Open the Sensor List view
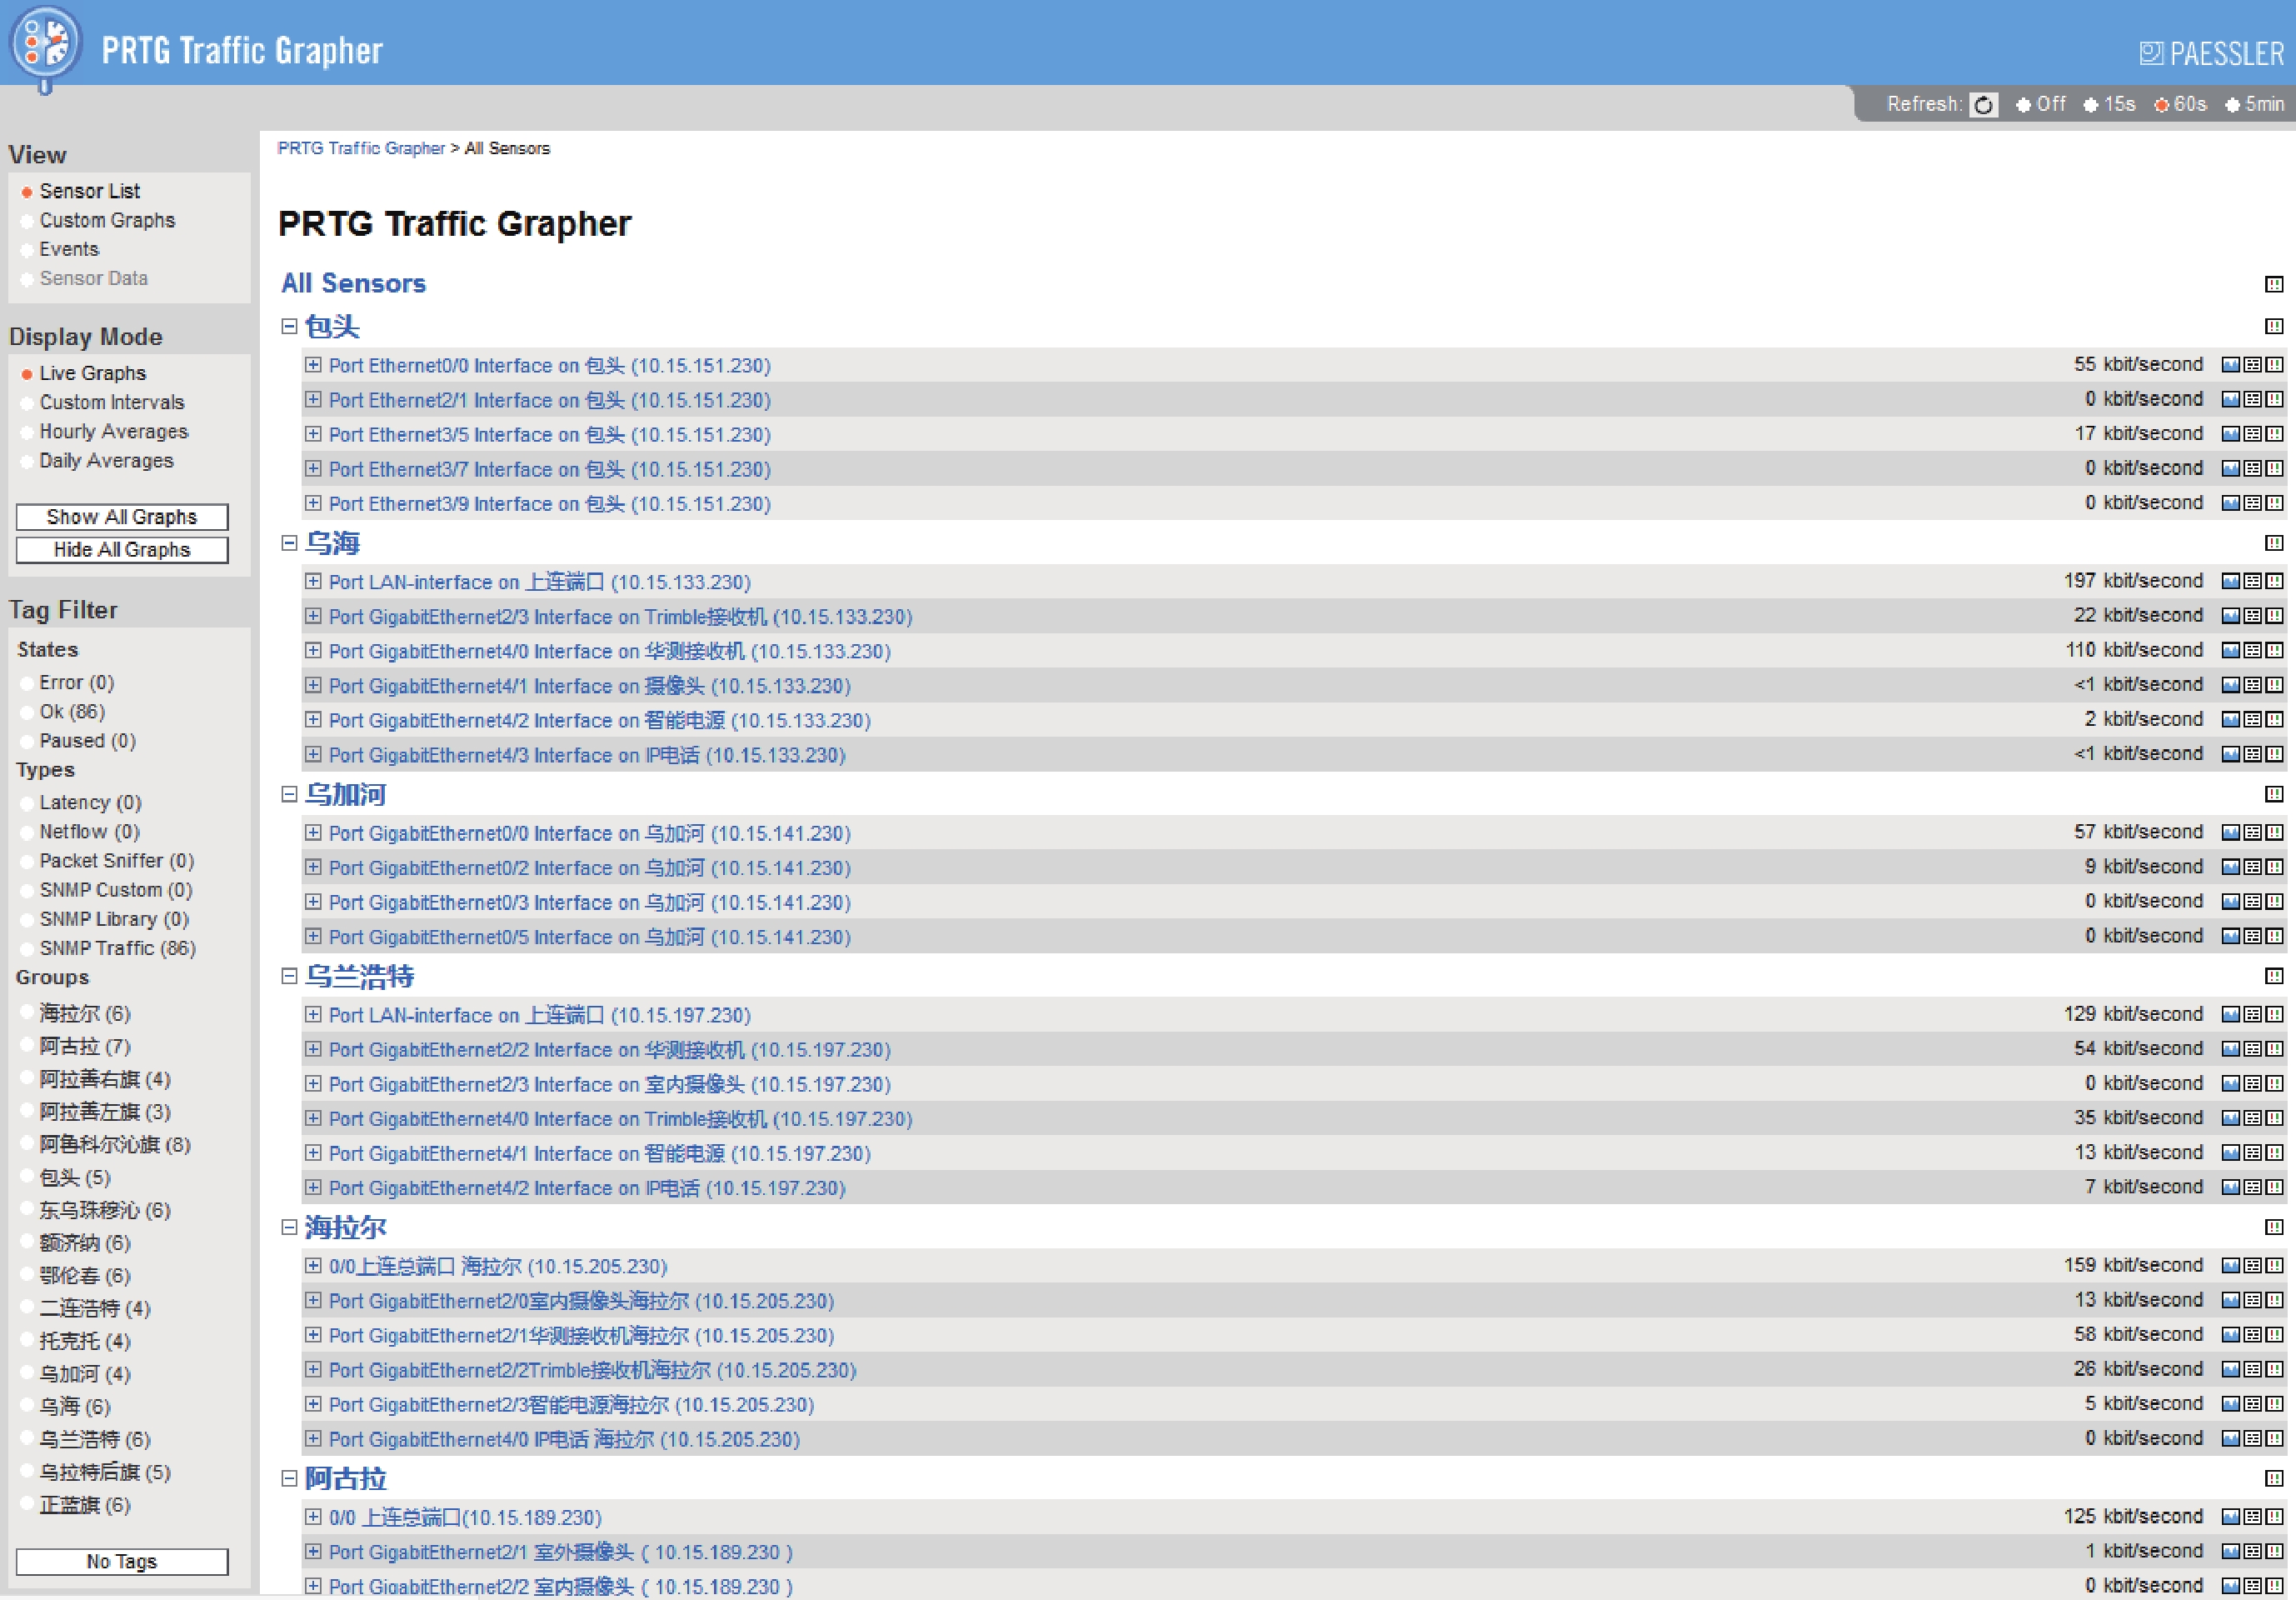This screenshot has height=1600, width=2296. pos(89,191)
